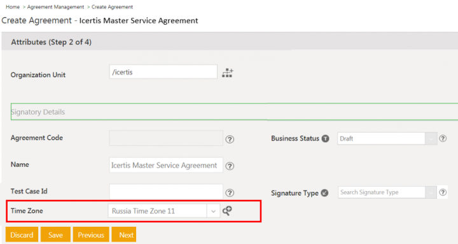Click Create Agreement breadcrumb
458x244 pixels.
point(112,7)
